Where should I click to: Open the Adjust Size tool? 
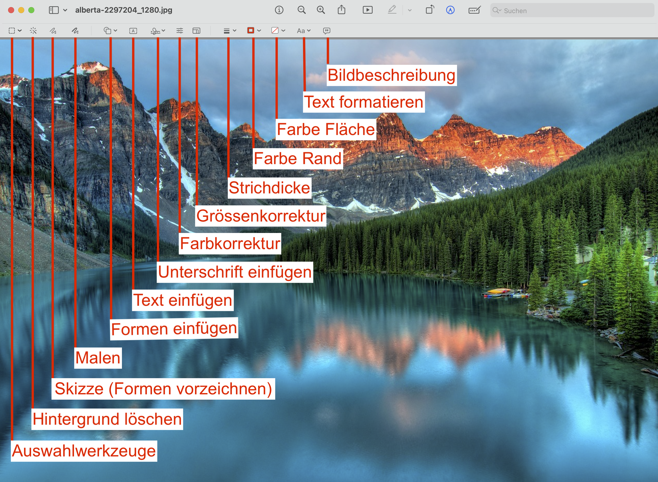pos(196,31)
